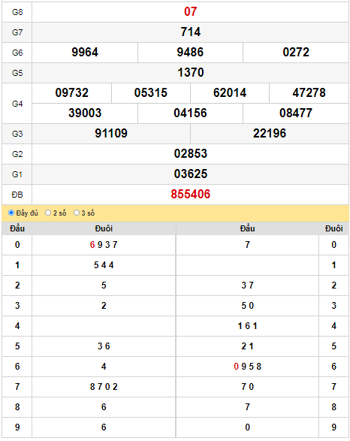Click G6 prize number 9964
The width and height of the screenshot is (350, 441).
[x=85, y=53]
